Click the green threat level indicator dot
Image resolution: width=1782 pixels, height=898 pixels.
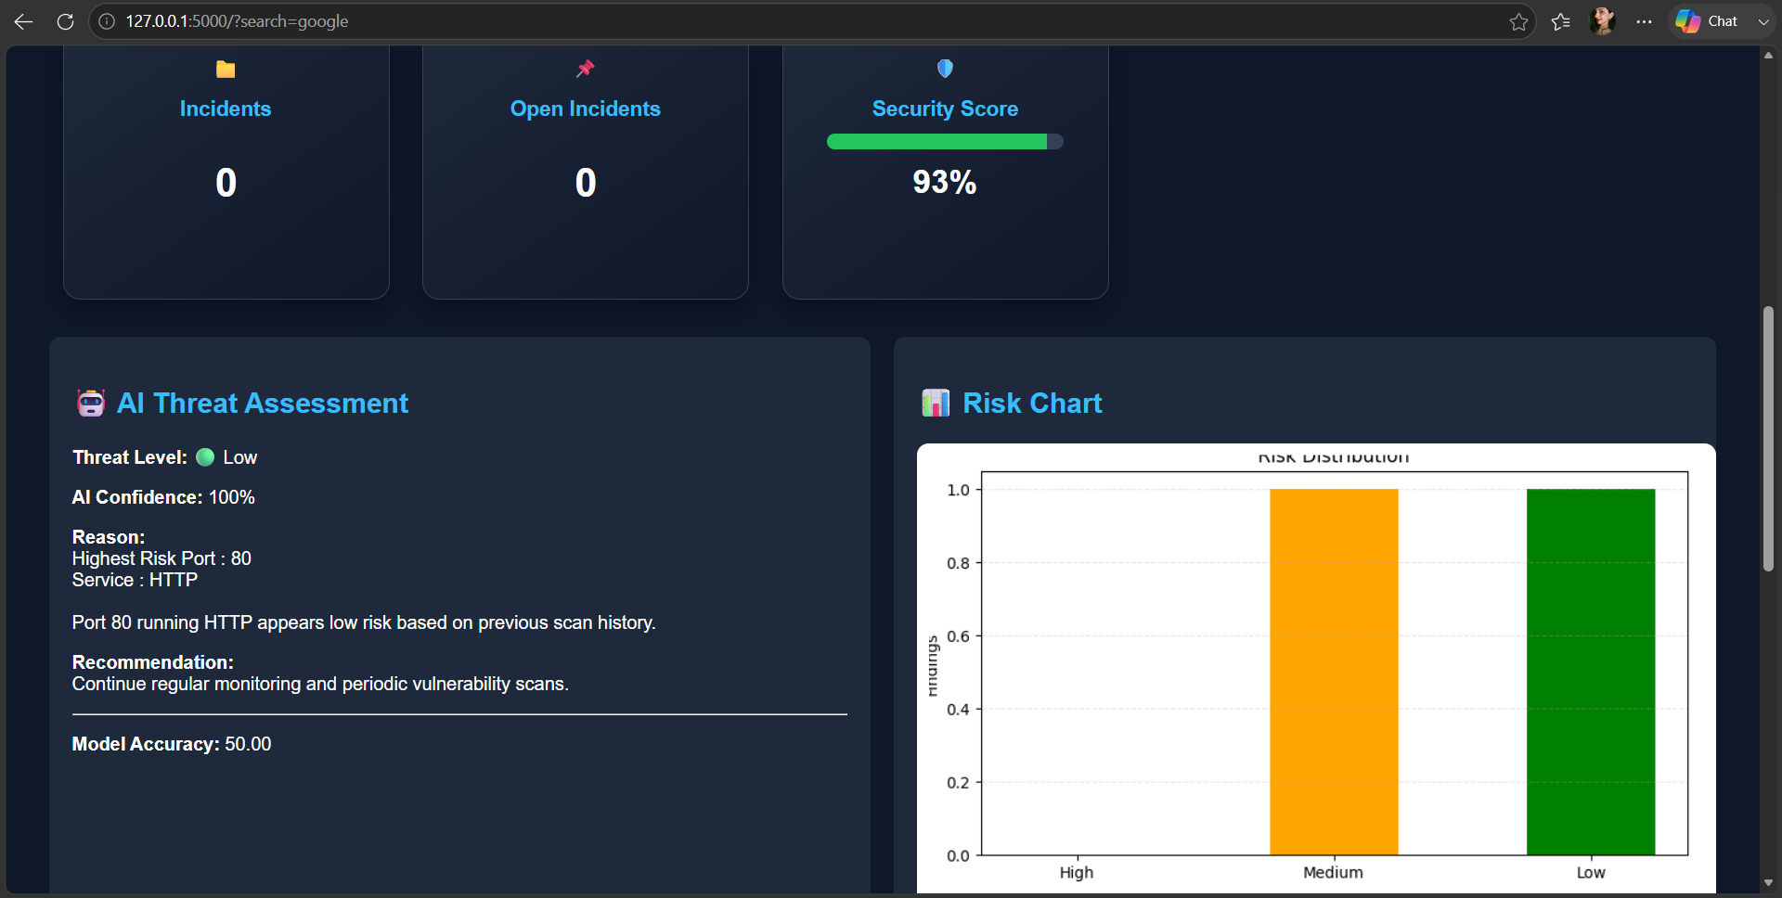point(205,457)
